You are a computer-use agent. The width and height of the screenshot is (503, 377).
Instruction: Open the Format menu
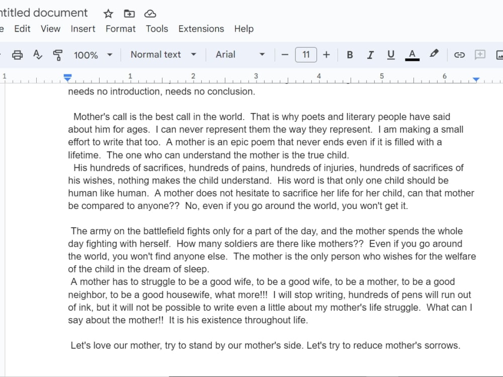pos(121,29)
